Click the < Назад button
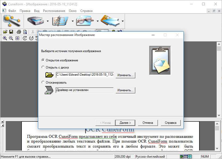Image resolution: width=222 pixels, height=159 pixels. click(x=106, y=123)
